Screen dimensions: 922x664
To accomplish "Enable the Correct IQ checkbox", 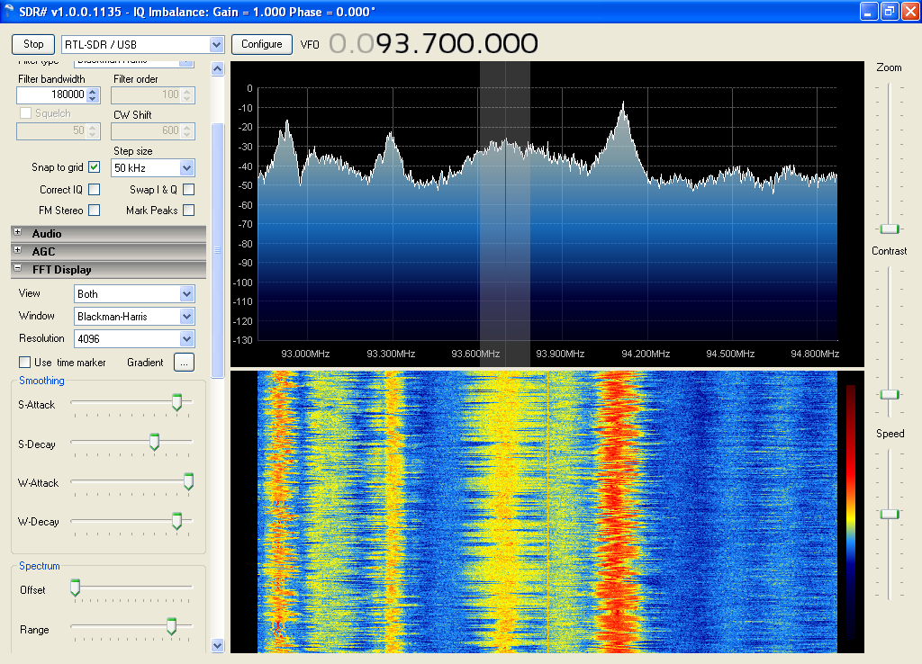I will [x=94, y=190].
